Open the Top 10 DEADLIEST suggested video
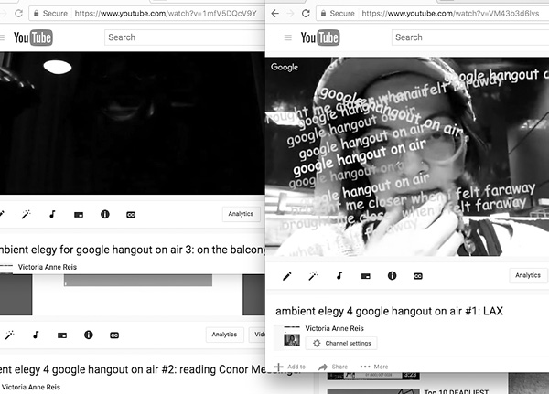The height and width of the screenshot is (394, 549). (x=457, y=391)
